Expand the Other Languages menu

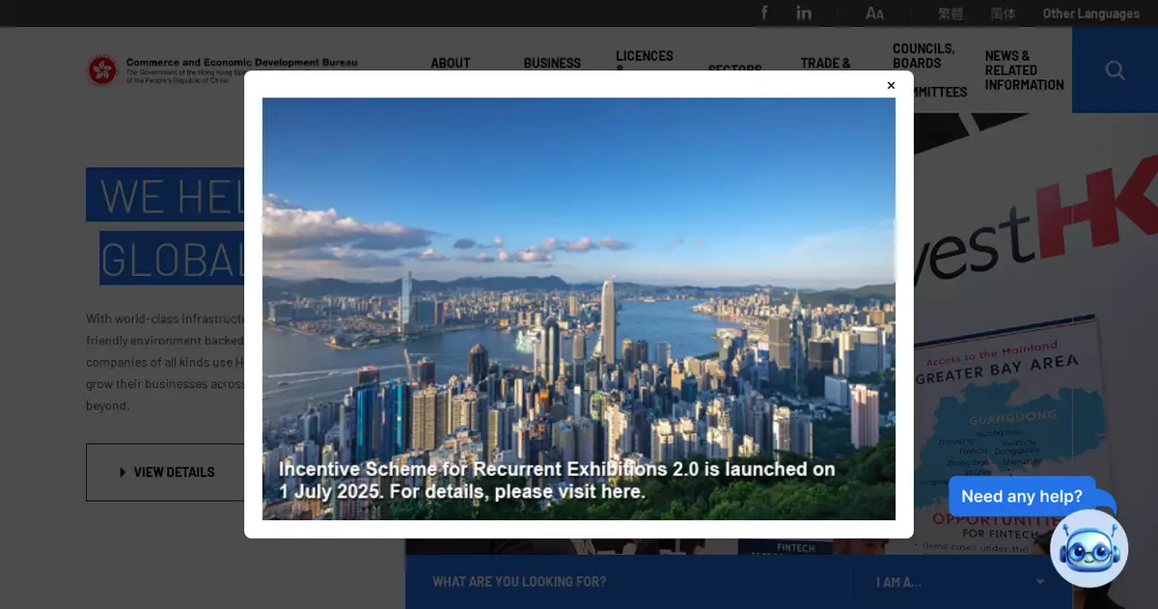(1090, 14)
